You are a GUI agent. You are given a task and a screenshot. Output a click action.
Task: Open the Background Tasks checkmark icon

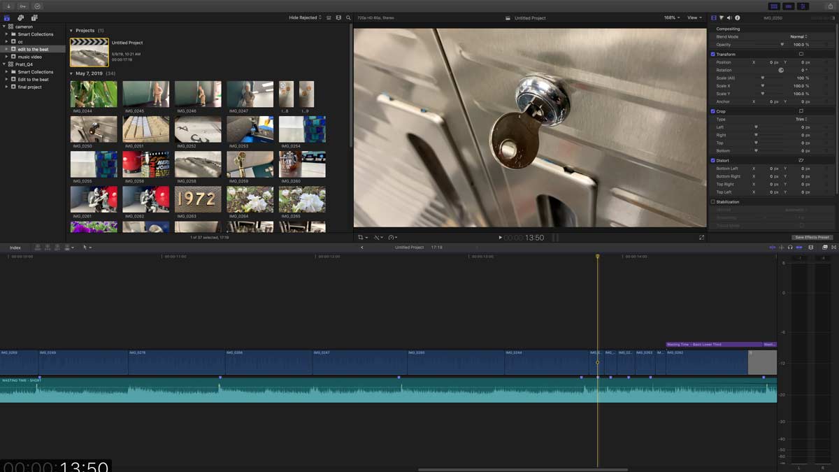[37, 6]
